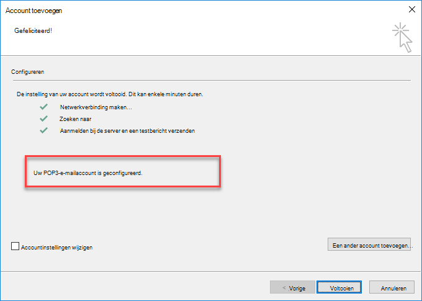Select the text 'Zoeken naar'
This screenshot has height=301, width=422.
coord(75,119)
